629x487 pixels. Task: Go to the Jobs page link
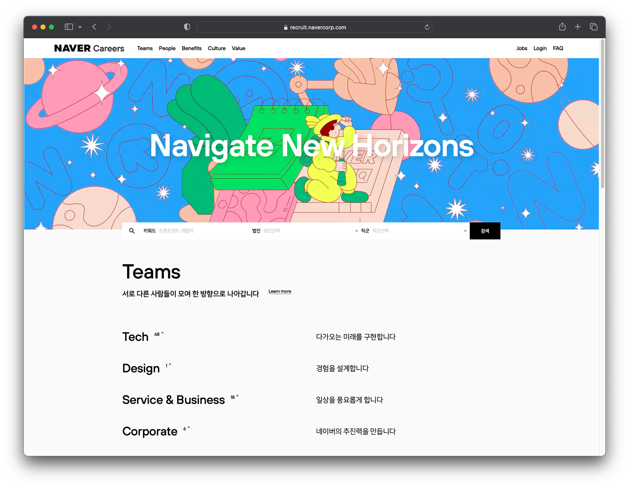[522, 48]
